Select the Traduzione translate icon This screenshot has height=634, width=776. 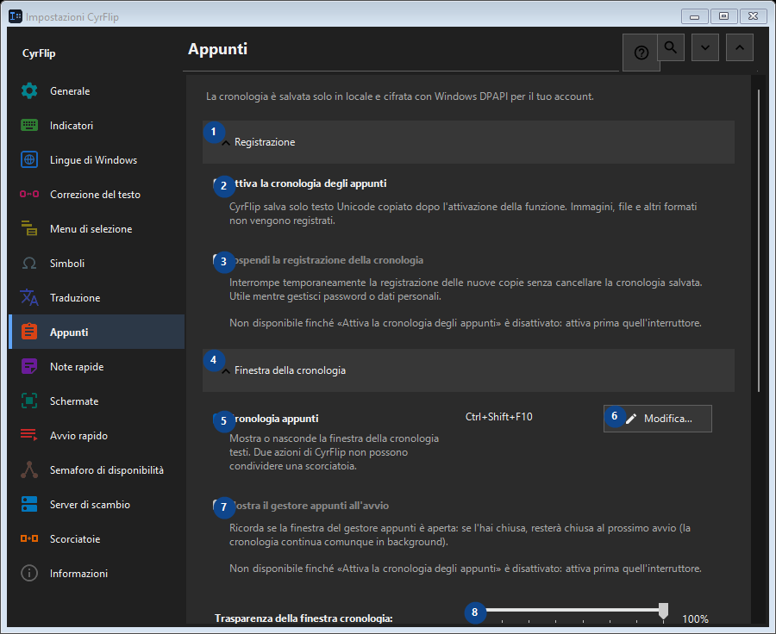29,298
